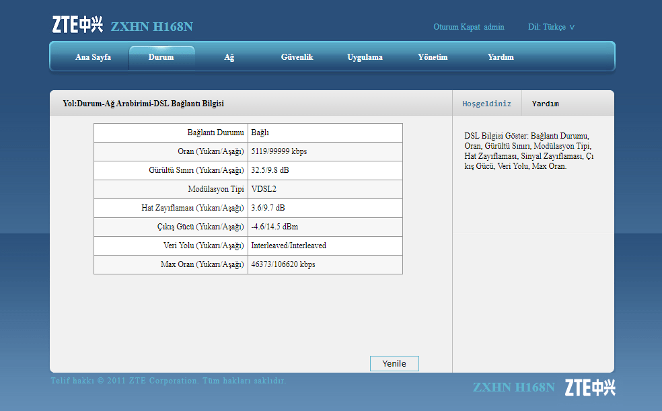The width and height of the screenshot is (662, 411).
Task: Click the Yol:Durum-Ağ Arabirimi-DSL breadcrumb path
Action: 143,104
